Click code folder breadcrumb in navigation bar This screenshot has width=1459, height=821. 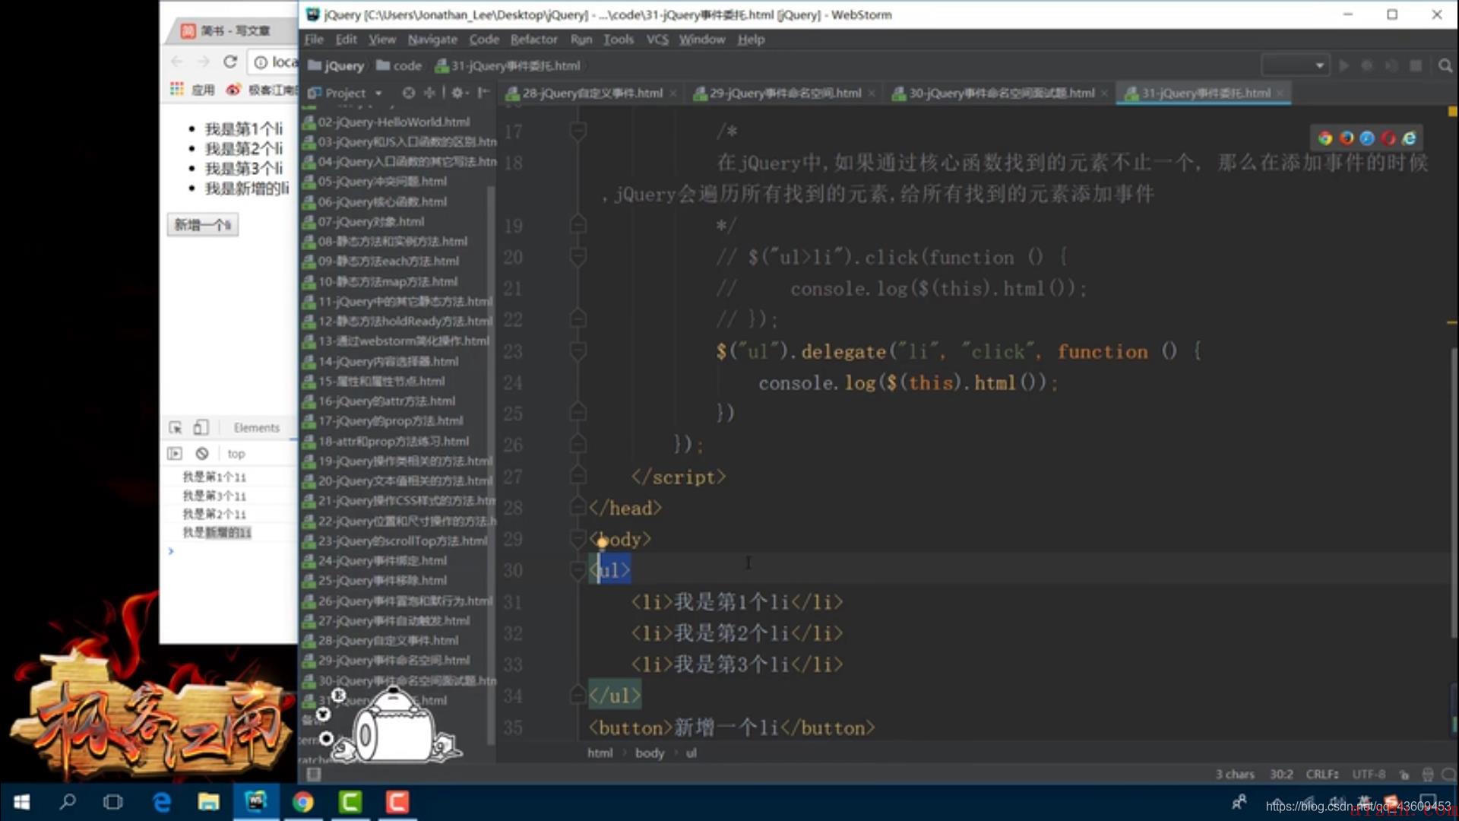(399, 66)
